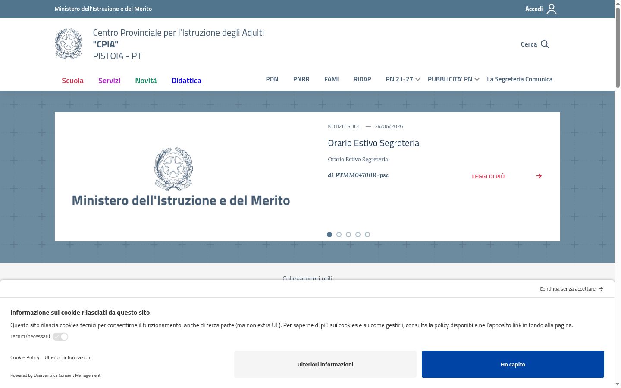Click the small Ulteriori informazioni text link

68,357
